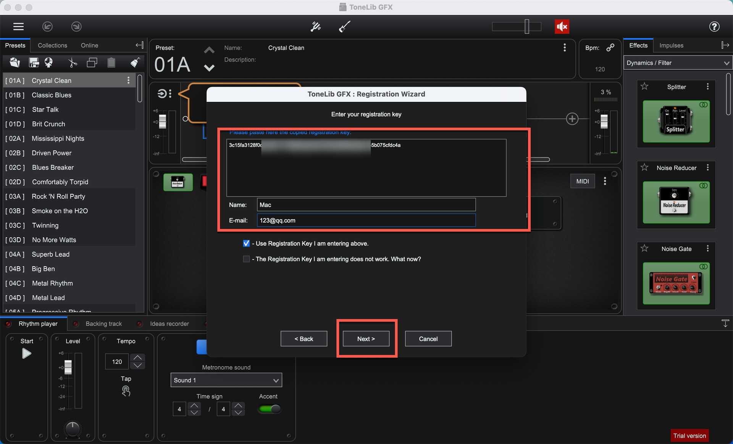
Task: Open Crystal Clean preset options menu
Action: pos(128,80)
